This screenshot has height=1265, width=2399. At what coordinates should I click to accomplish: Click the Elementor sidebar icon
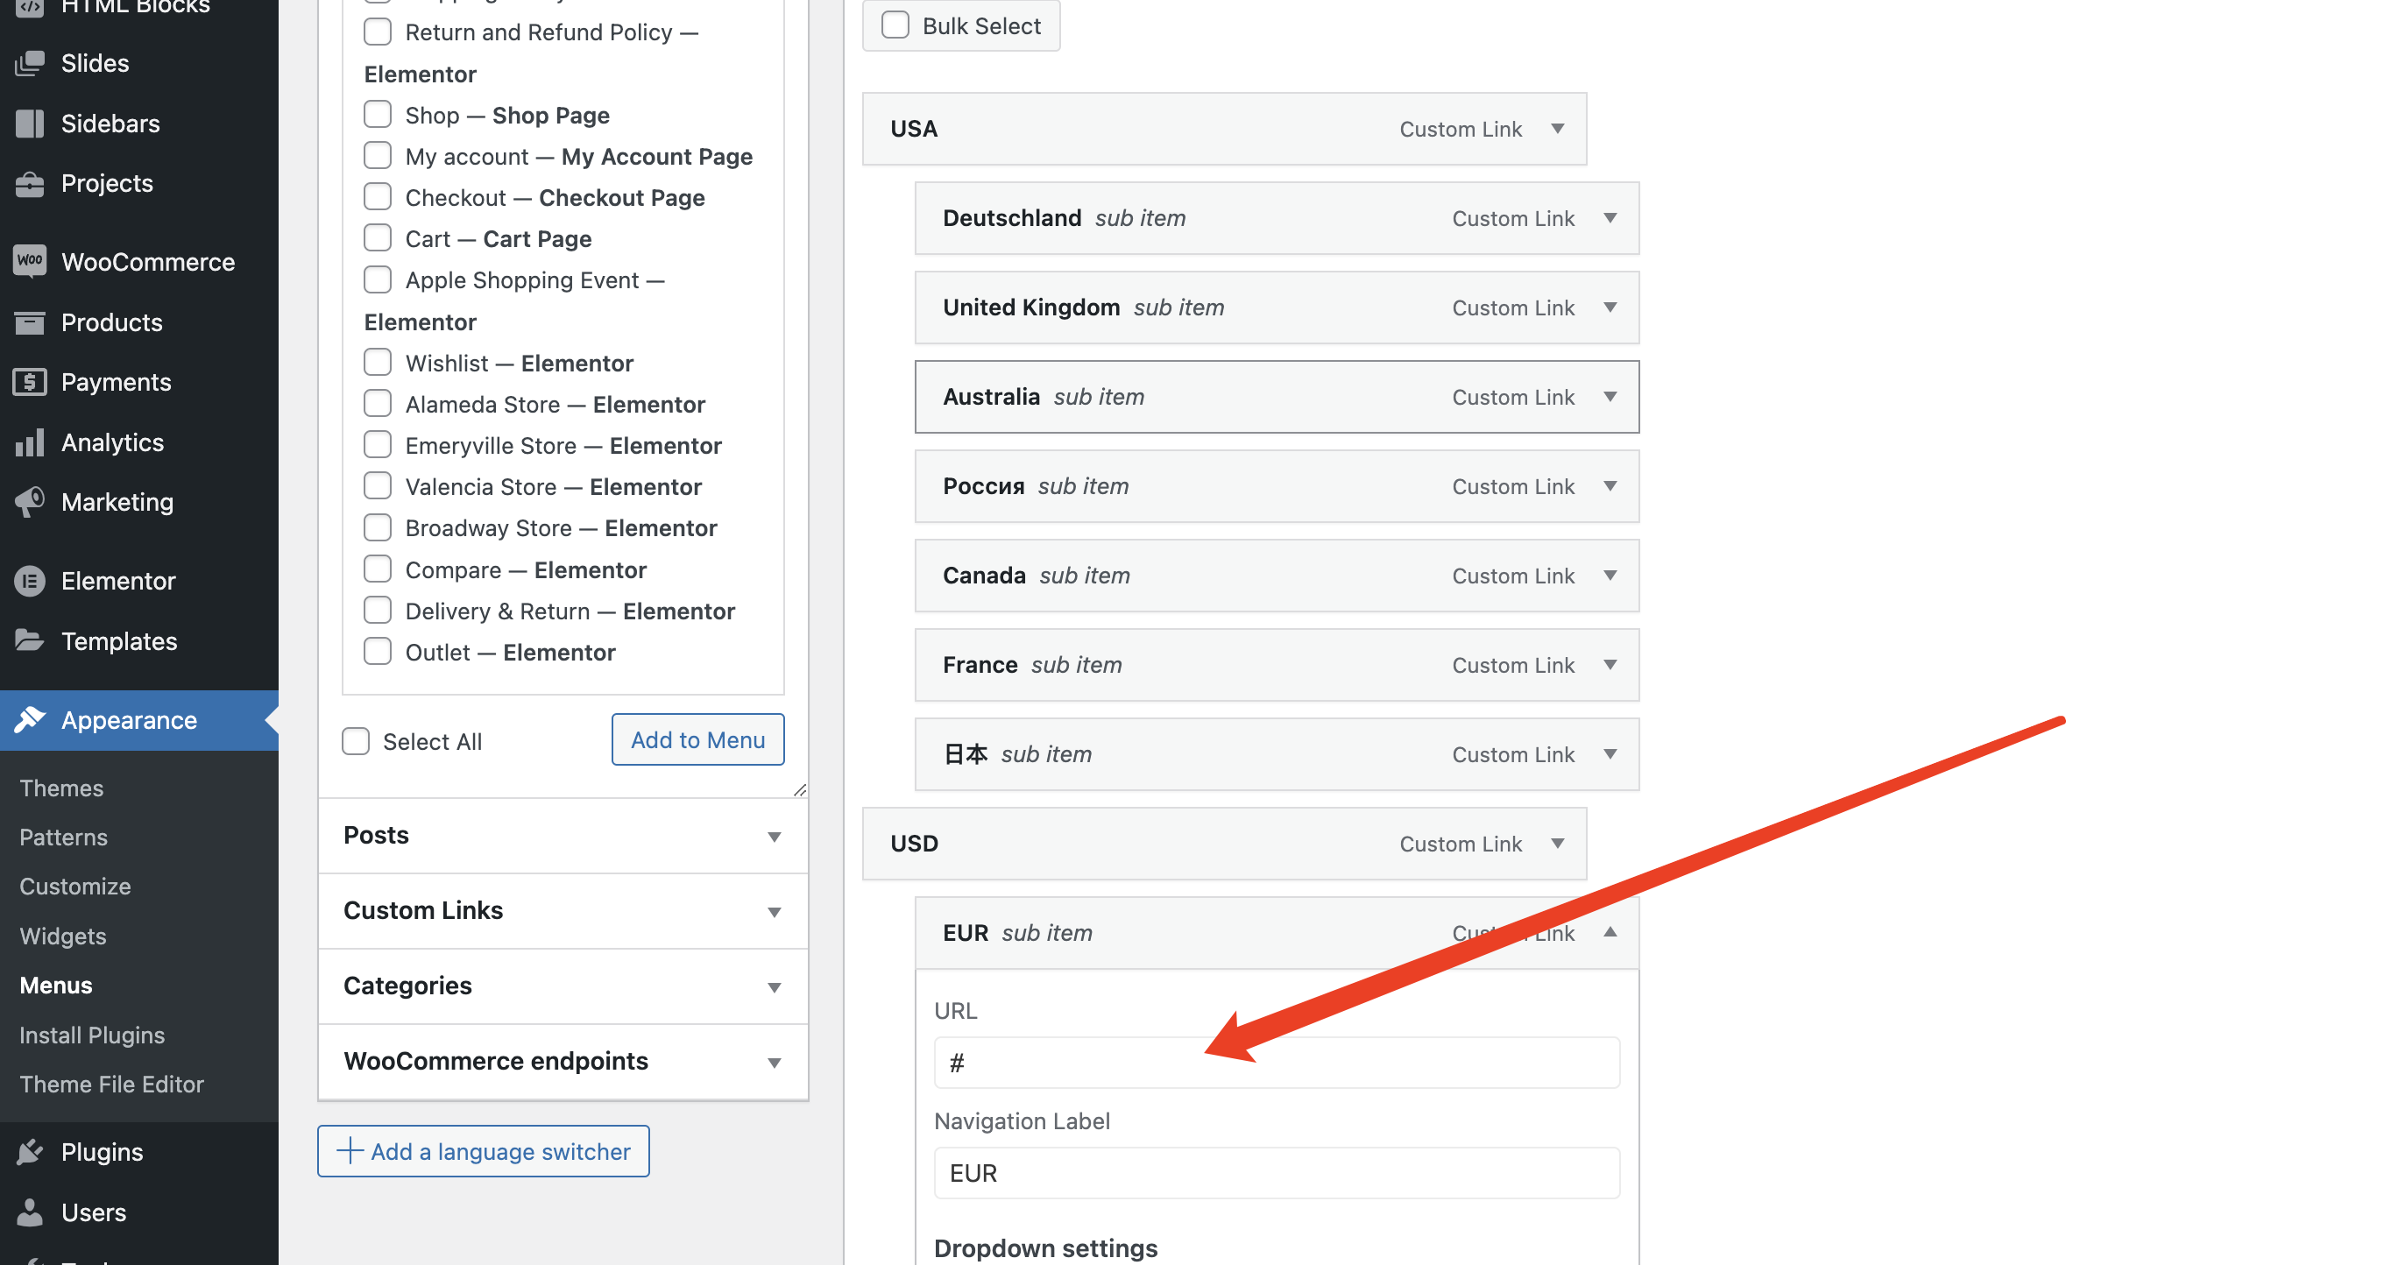(x=30, y=581)
